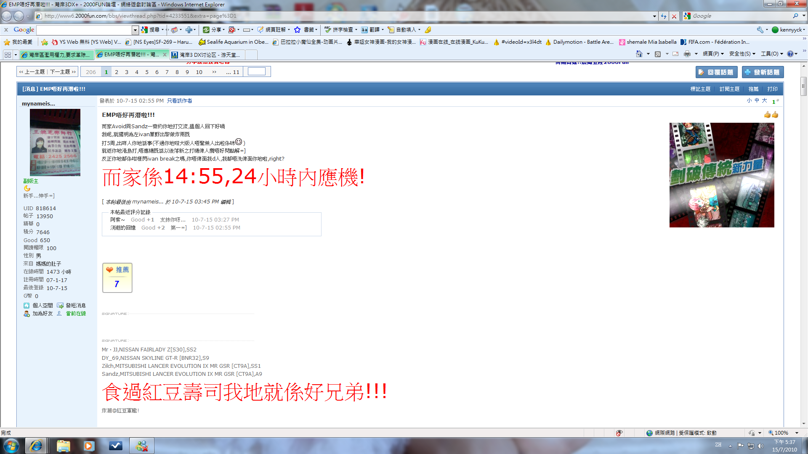Image resolution: width=808 pixels, height=454 pixels.
Task: Expand the 安全性(S) safety dropdown
Action: 742,54
